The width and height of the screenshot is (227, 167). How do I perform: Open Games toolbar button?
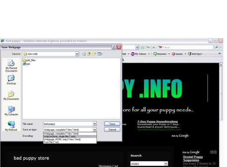pyautogui.click(x=177, y=54)
